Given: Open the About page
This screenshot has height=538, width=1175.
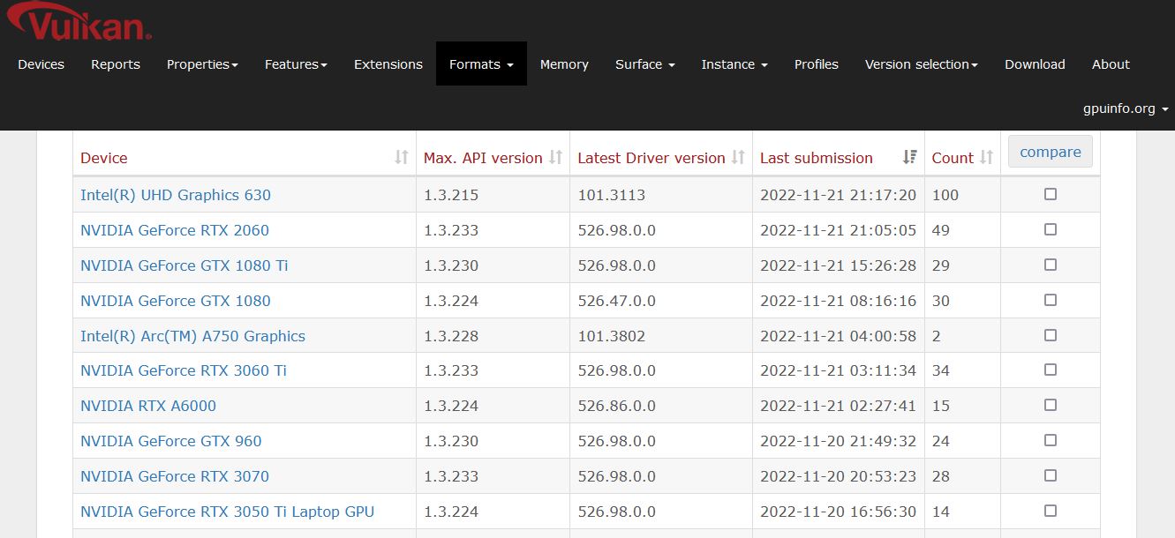Looking at the screenshot, I should coord(1111,64).
